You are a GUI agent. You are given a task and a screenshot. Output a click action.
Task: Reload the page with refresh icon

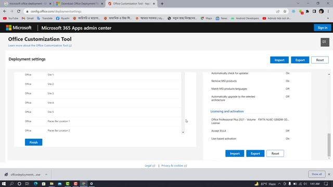click(x=19, y=11)
